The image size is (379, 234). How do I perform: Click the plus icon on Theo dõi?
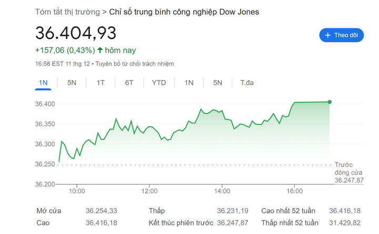point(328,35)
